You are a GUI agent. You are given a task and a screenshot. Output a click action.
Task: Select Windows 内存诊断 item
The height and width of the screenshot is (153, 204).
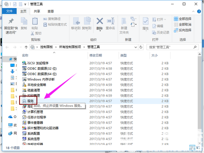(x=38, y=79)
